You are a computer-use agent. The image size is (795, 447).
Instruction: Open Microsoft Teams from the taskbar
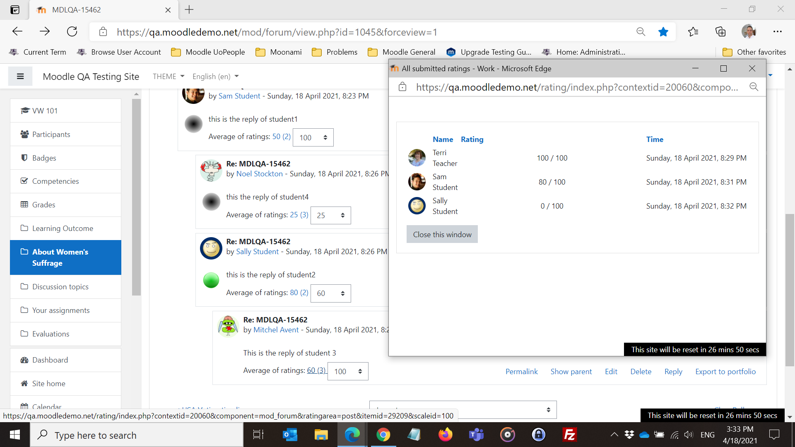pyautogui.click(x=476, y=435)
